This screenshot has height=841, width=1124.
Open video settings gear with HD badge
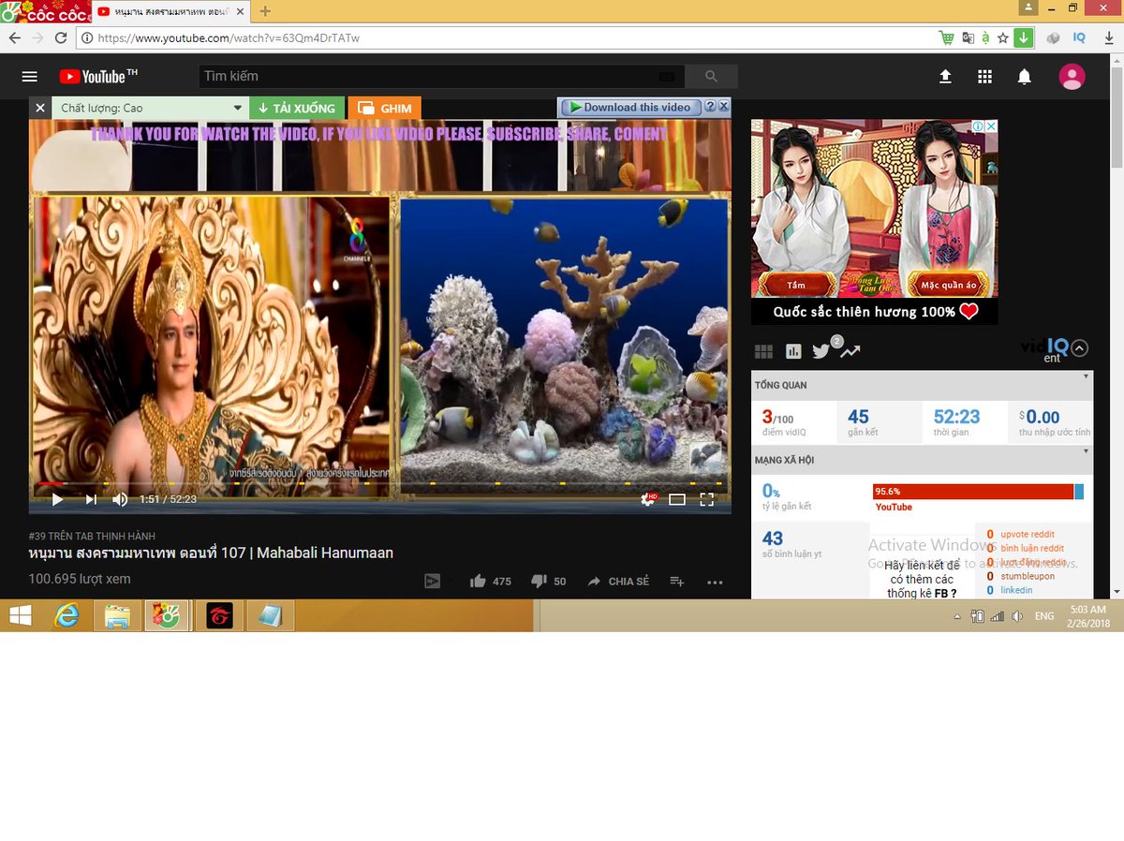coord(648,499)
